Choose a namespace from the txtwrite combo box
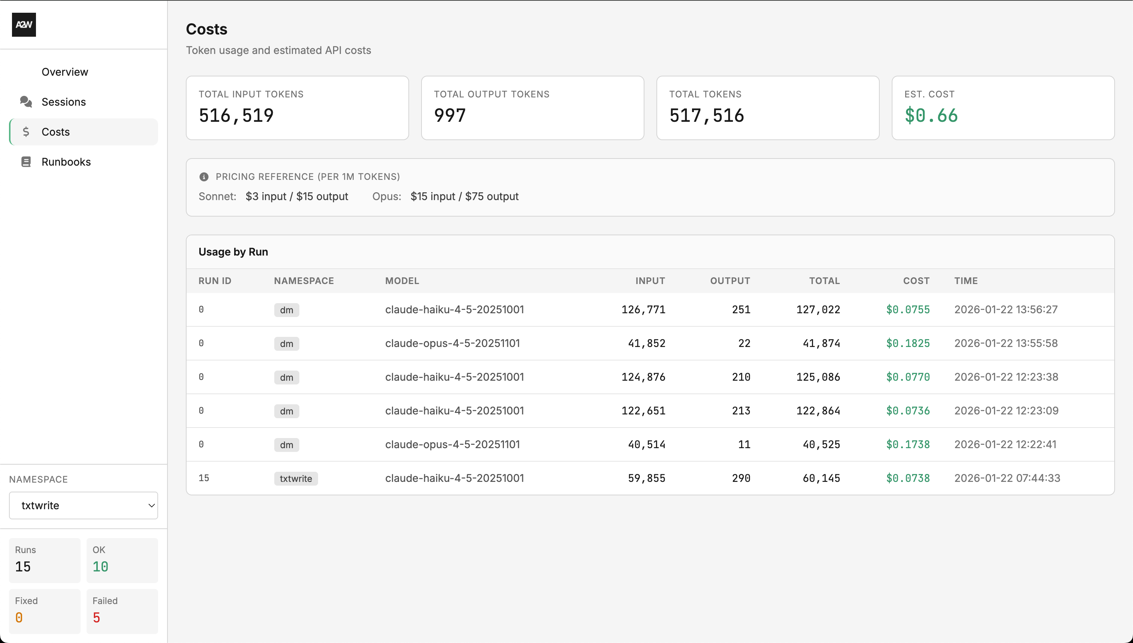1133x643 pixels. click(x=83, y=505)
